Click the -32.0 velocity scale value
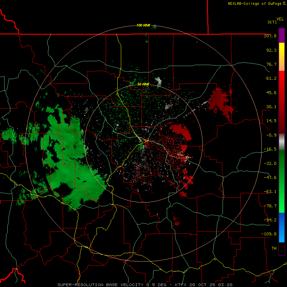This screenshot has height=287, width=287. (270, 164)
